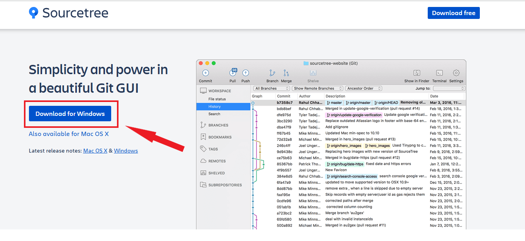Click the origin/bug/date-https label
525x241 pixels.
(345, 164)
